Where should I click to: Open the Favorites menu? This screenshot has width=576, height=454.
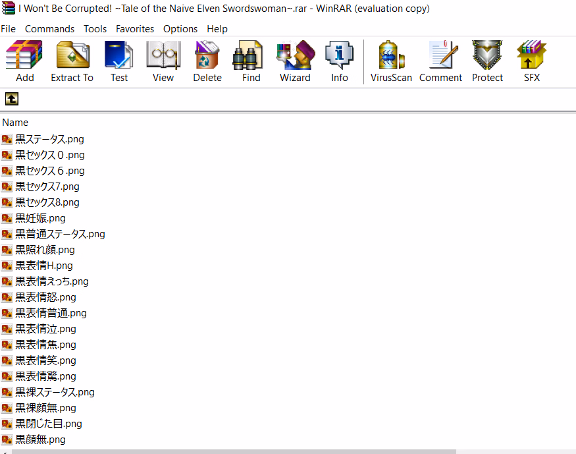[x=135, y=29]
